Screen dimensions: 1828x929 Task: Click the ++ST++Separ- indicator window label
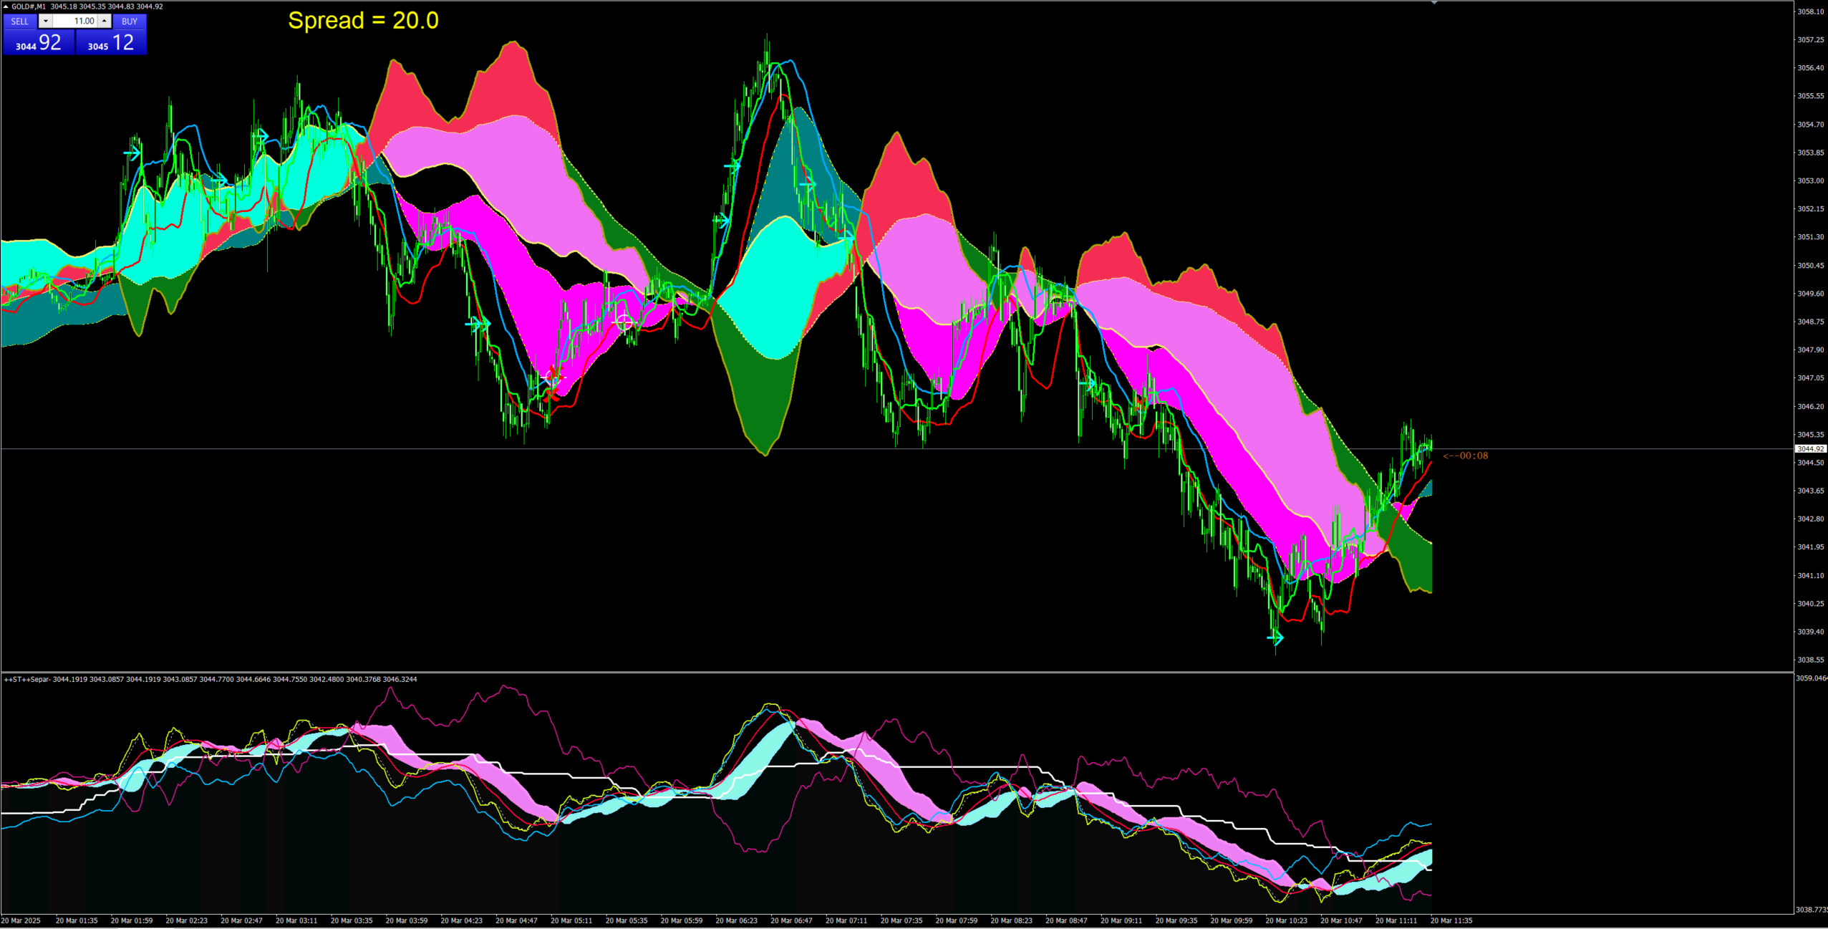[27, 679]
